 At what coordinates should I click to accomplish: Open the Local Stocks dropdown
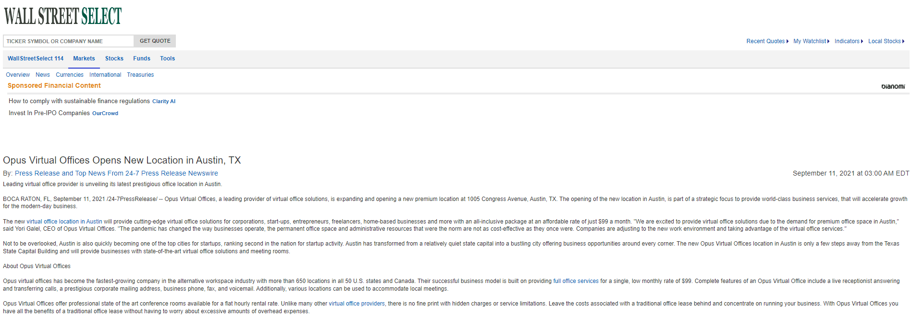coord(886,41)
